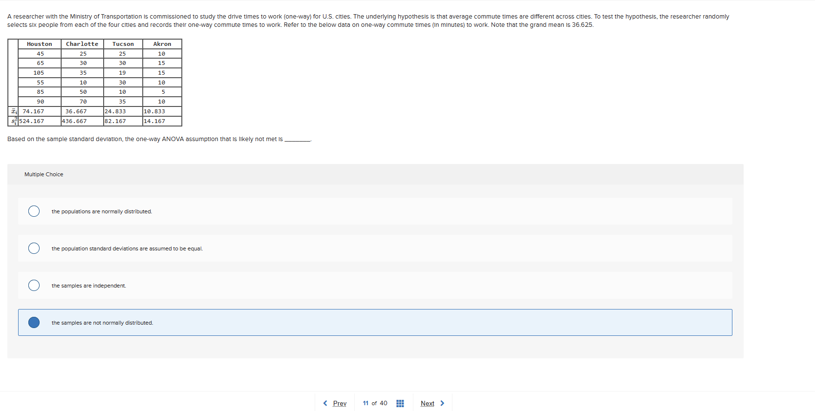815x413 pixels.
Task: Click the Charlotte column header in table
Action: click(x=82, y=44)
